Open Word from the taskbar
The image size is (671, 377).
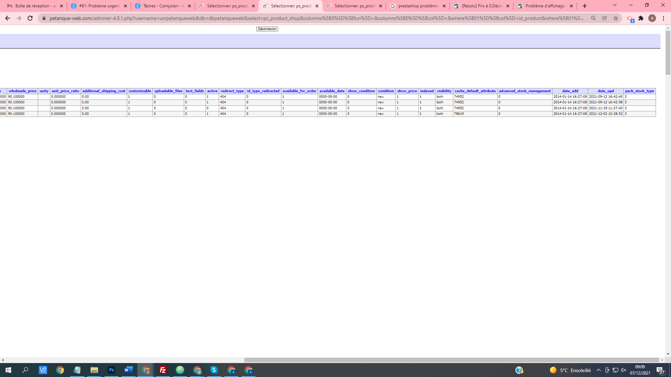click(x=129, y=370)
